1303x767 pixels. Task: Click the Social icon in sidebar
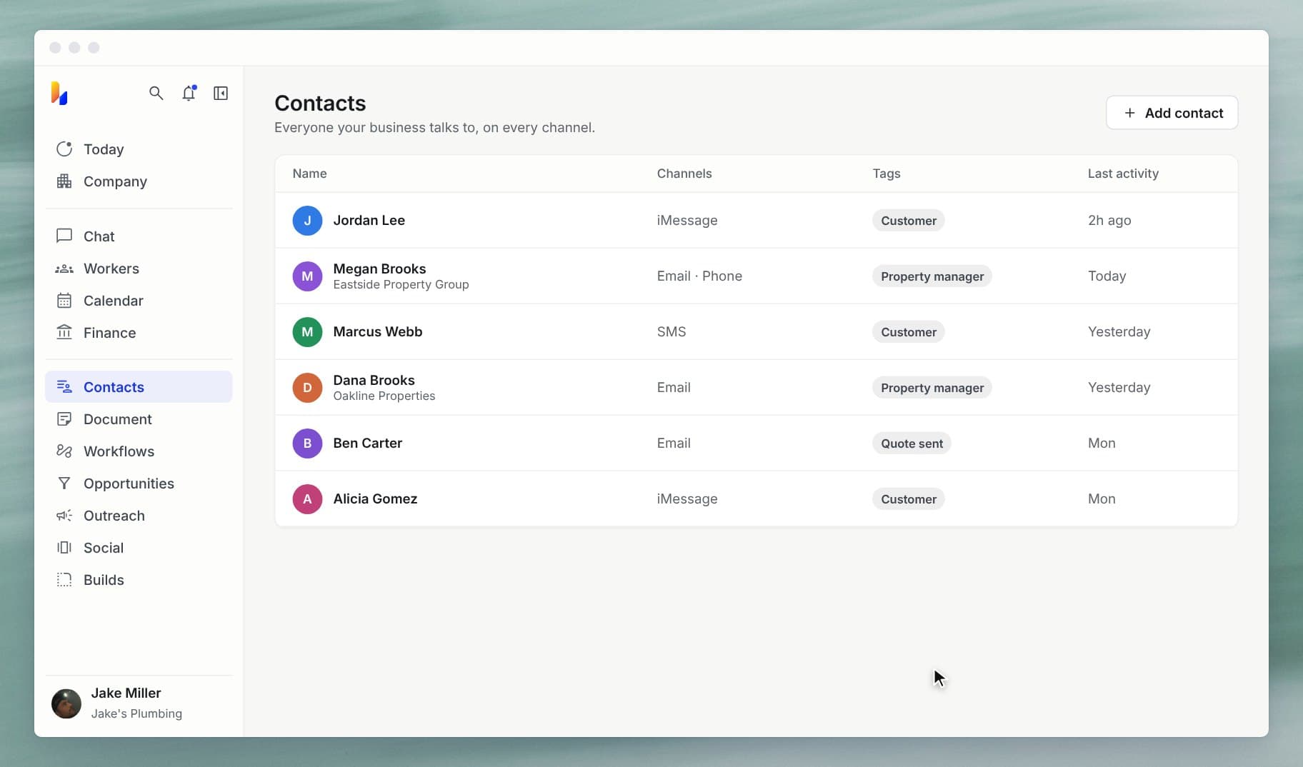pos(64,548)
